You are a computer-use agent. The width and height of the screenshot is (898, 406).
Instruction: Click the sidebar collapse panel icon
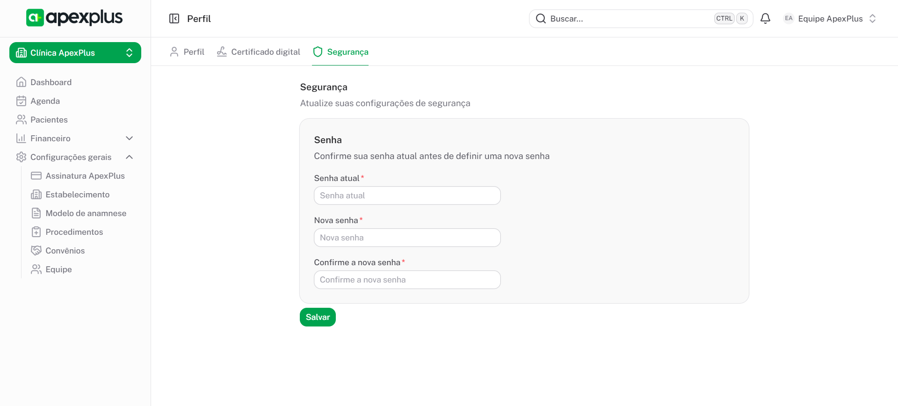pyautogui.click(x=174, y=19)
